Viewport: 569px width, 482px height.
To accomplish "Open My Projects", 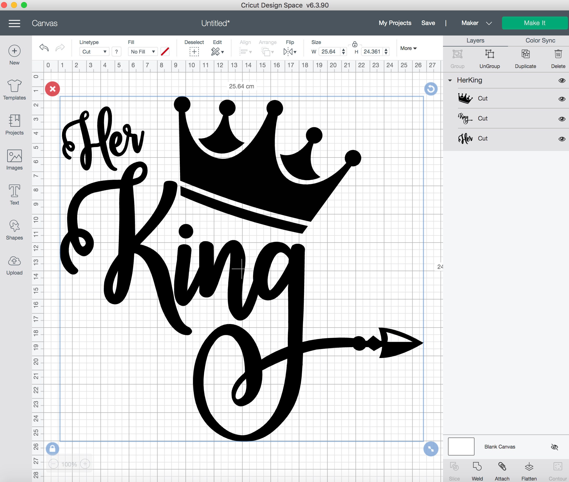I will tap(395, 23).
